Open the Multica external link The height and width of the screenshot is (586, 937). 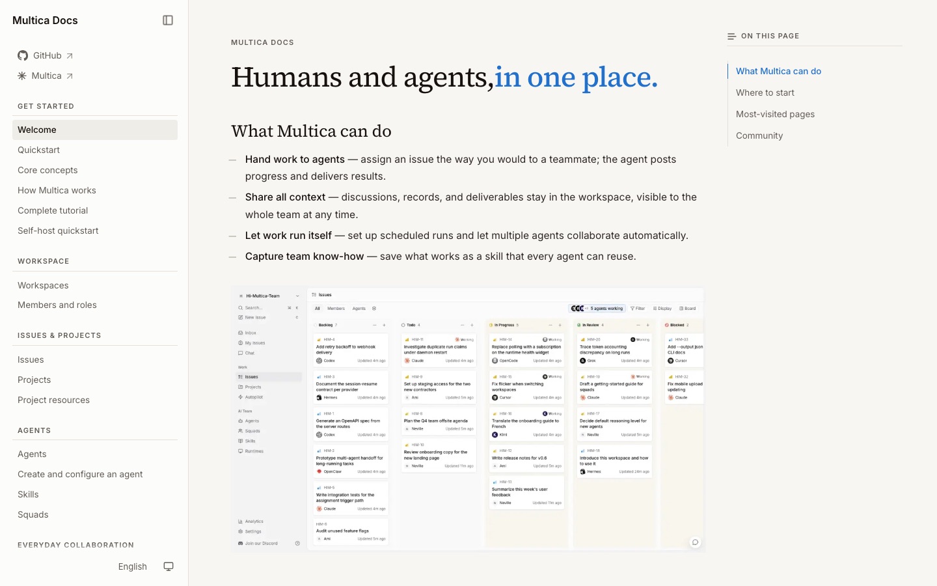pyautogui.click(x=46, y=76)
